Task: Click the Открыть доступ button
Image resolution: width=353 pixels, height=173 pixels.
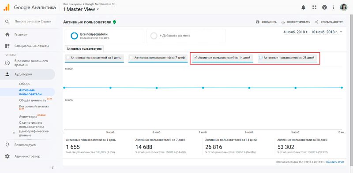Action: 329,22
